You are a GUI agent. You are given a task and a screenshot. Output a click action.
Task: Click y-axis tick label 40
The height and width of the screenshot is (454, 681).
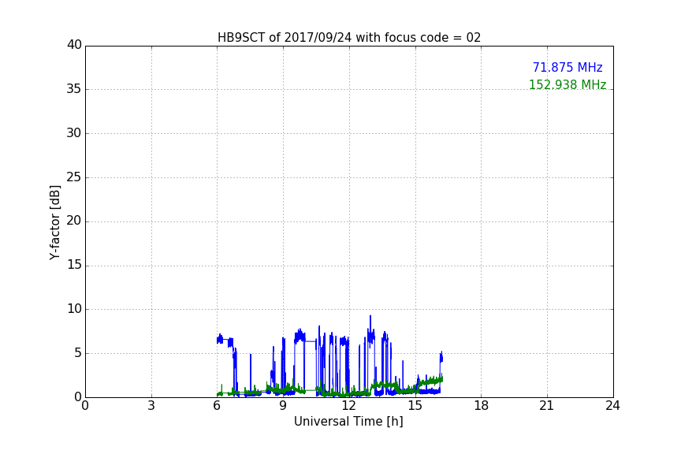74,45
